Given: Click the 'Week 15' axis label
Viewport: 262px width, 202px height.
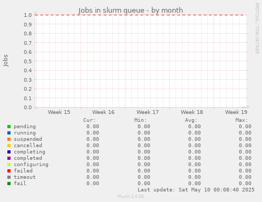Looking at the screenshot, I should coord(59,112).
